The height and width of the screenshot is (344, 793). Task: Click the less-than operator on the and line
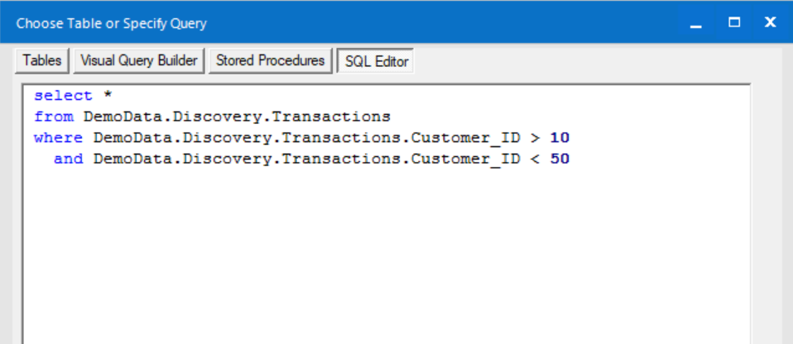(534, 159)
